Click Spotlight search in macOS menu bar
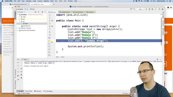The image size is (173, 97). 167,1
